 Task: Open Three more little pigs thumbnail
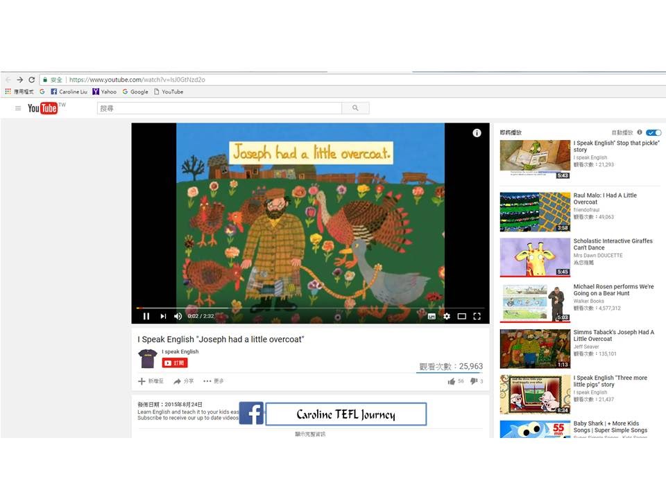[535, 394]
